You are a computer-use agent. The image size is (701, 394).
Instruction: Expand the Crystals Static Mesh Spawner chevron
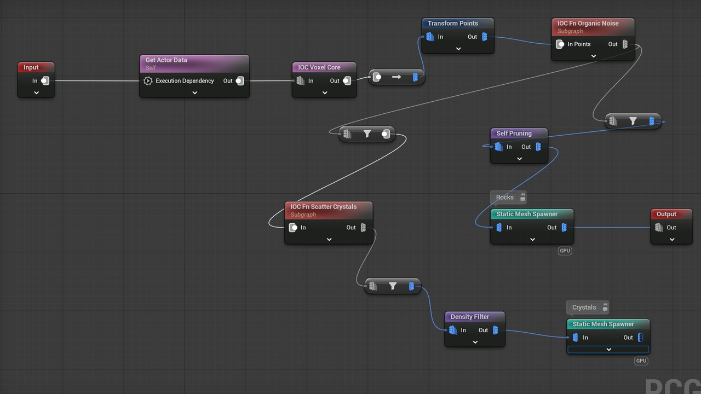pos(608,350)
